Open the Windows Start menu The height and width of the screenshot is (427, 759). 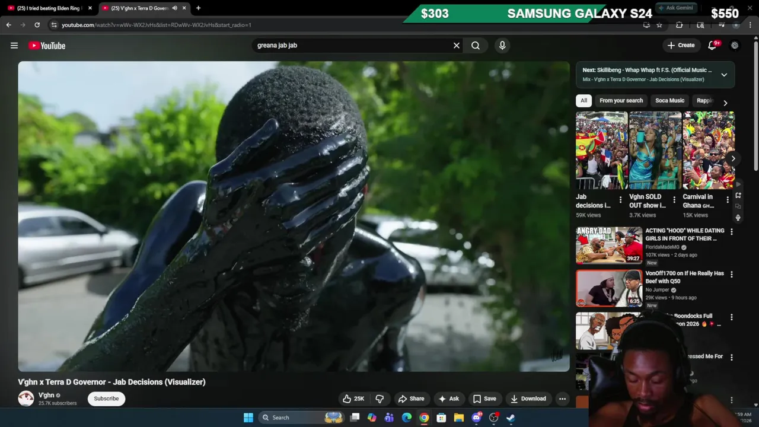[248, 418]
